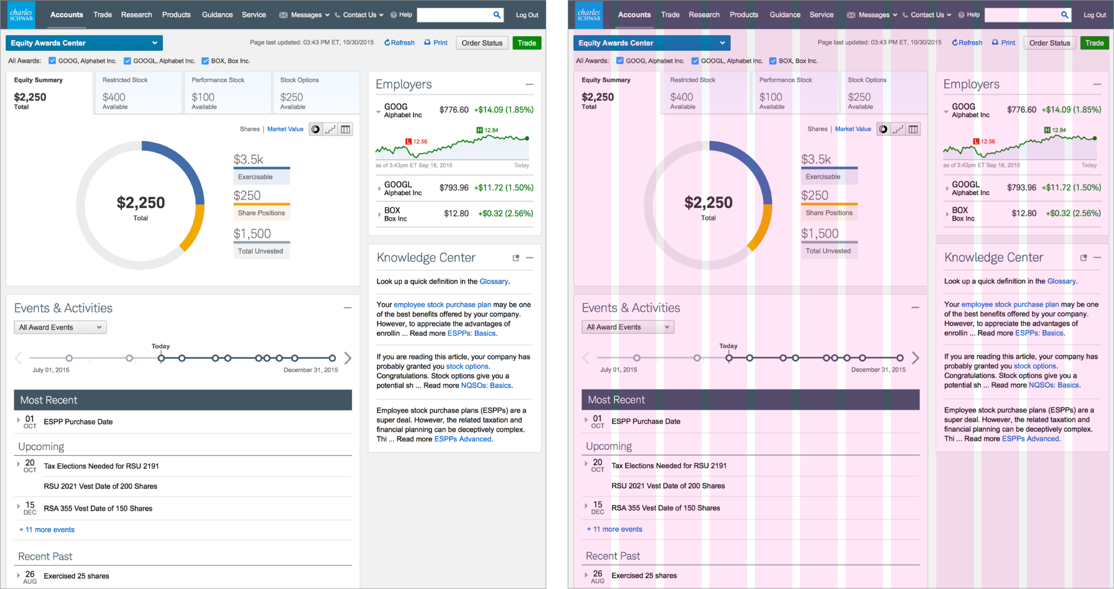Click blue Exercisable legend in the left page
The image size is (1114, 589).
tap(262, 176)
